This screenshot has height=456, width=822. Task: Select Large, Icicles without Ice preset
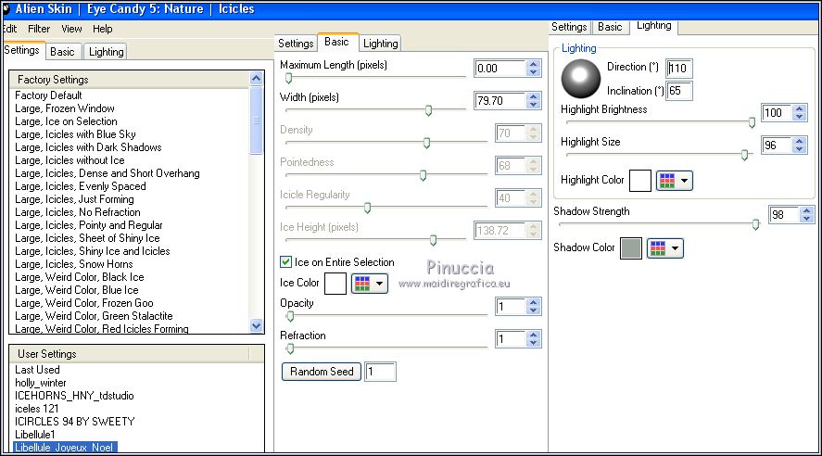click(x=70, y=160)
